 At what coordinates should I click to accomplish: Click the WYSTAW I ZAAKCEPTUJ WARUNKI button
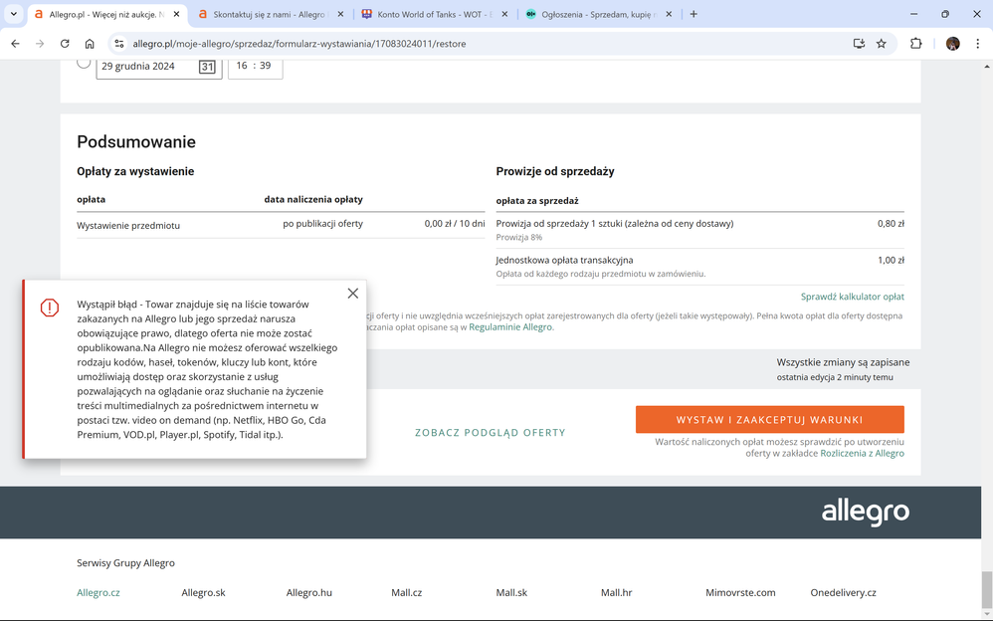tap(769, 420)
